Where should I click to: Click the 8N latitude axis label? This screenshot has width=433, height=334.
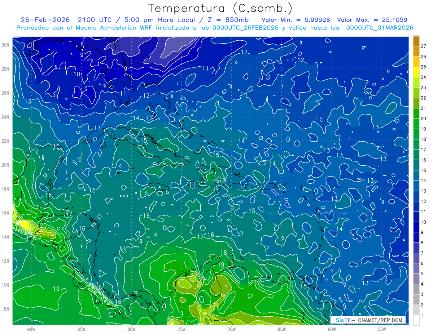pos(6,309)
